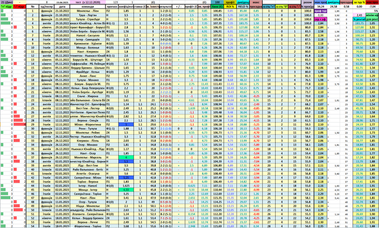Image resolution: width=379 pixels, height=228 pixels.
Task: Select the blue coefficient cell '5,25' in row 42
Action: (126, 177)
